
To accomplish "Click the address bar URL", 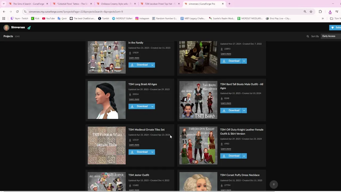I will point(76,12).
